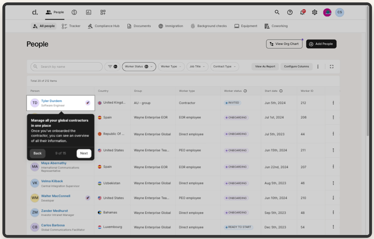The image size is (374, 239).
Task: Click the Deel logo in top bar
Action: 35,12
